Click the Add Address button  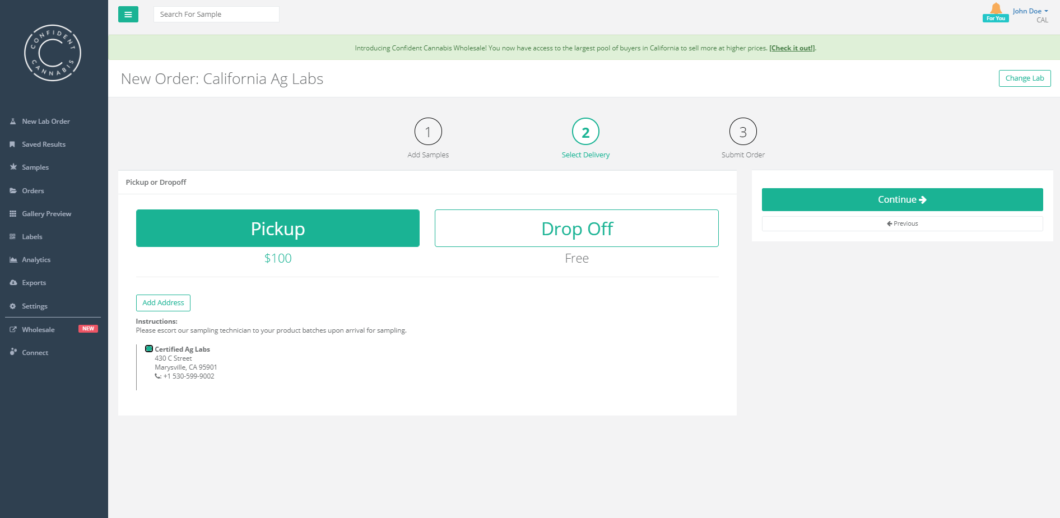tap(163, 303)
